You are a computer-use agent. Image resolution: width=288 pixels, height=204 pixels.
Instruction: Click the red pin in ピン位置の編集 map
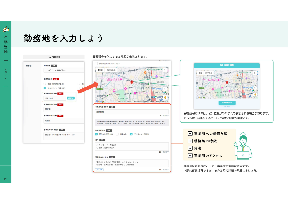(x=227, y=83)
